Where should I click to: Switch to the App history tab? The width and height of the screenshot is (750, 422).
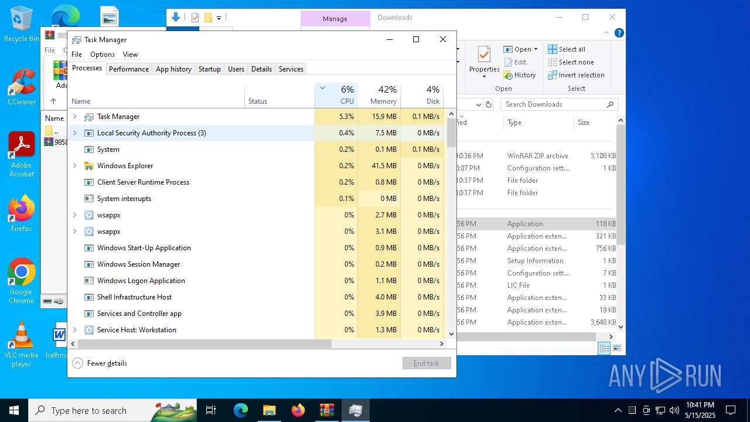173,69
